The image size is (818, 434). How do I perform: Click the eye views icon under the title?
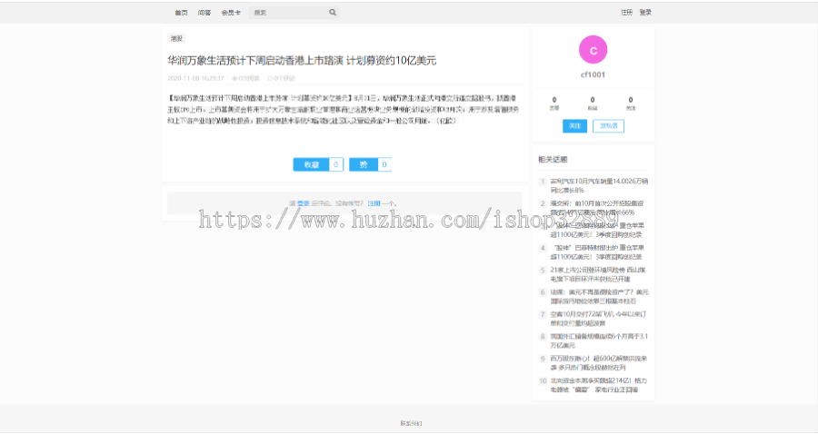click(x=234, y=78)
